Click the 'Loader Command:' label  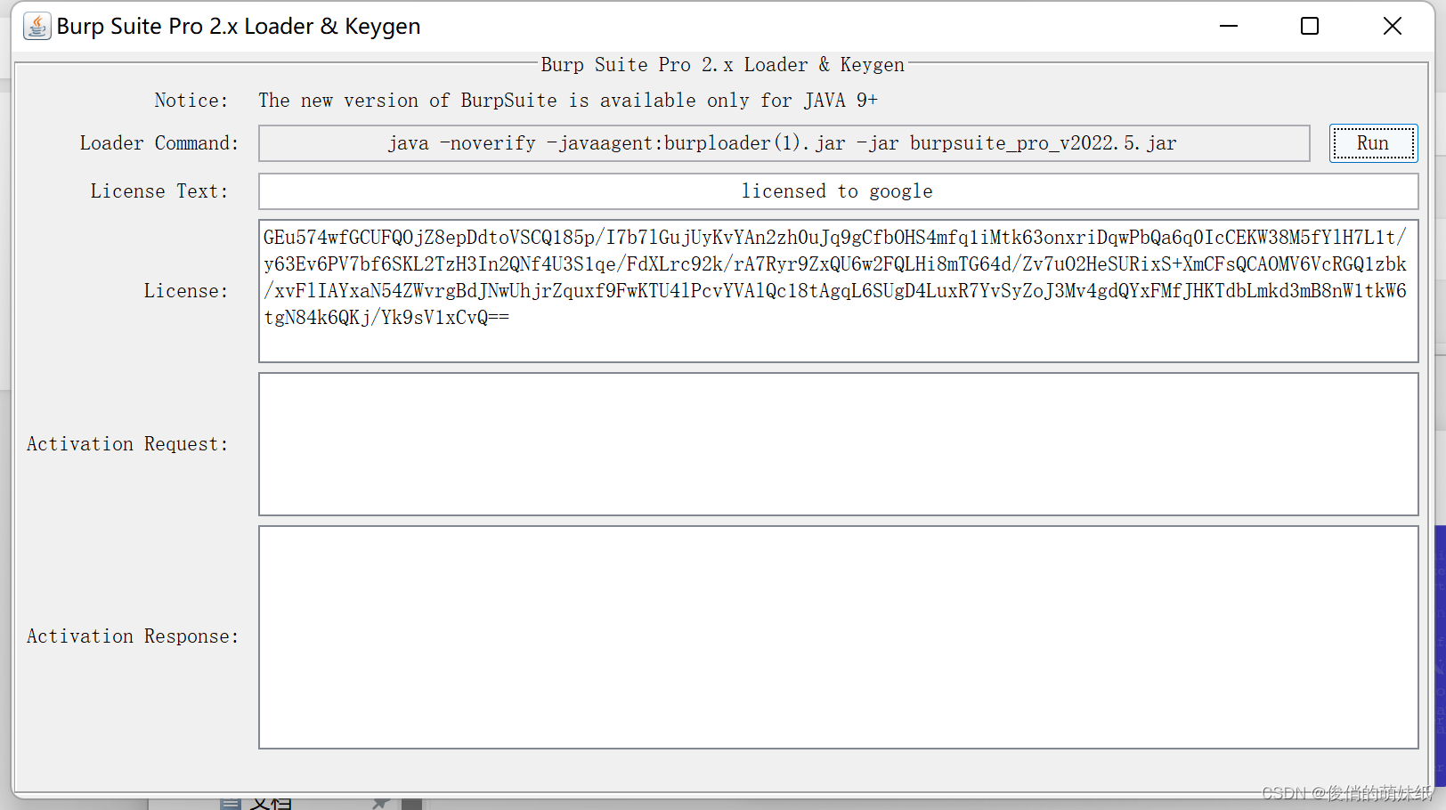tap(159, 143)
